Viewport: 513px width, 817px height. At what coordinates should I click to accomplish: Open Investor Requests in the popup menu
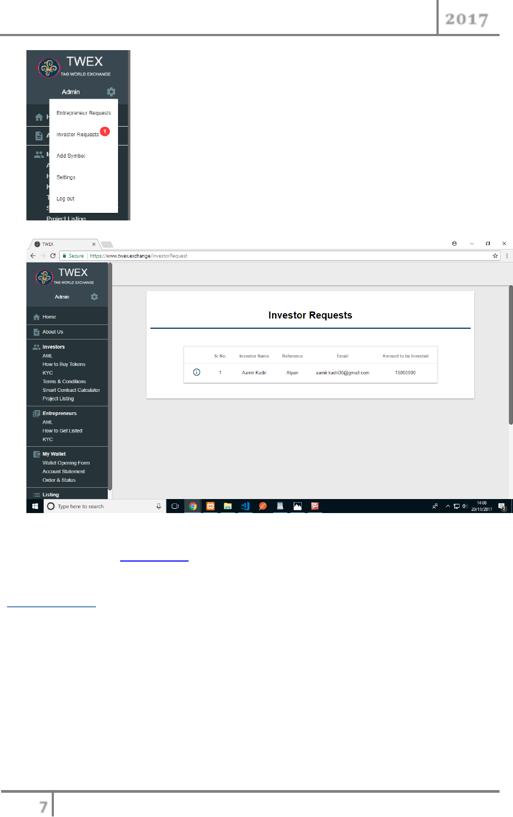pos(78,135)
